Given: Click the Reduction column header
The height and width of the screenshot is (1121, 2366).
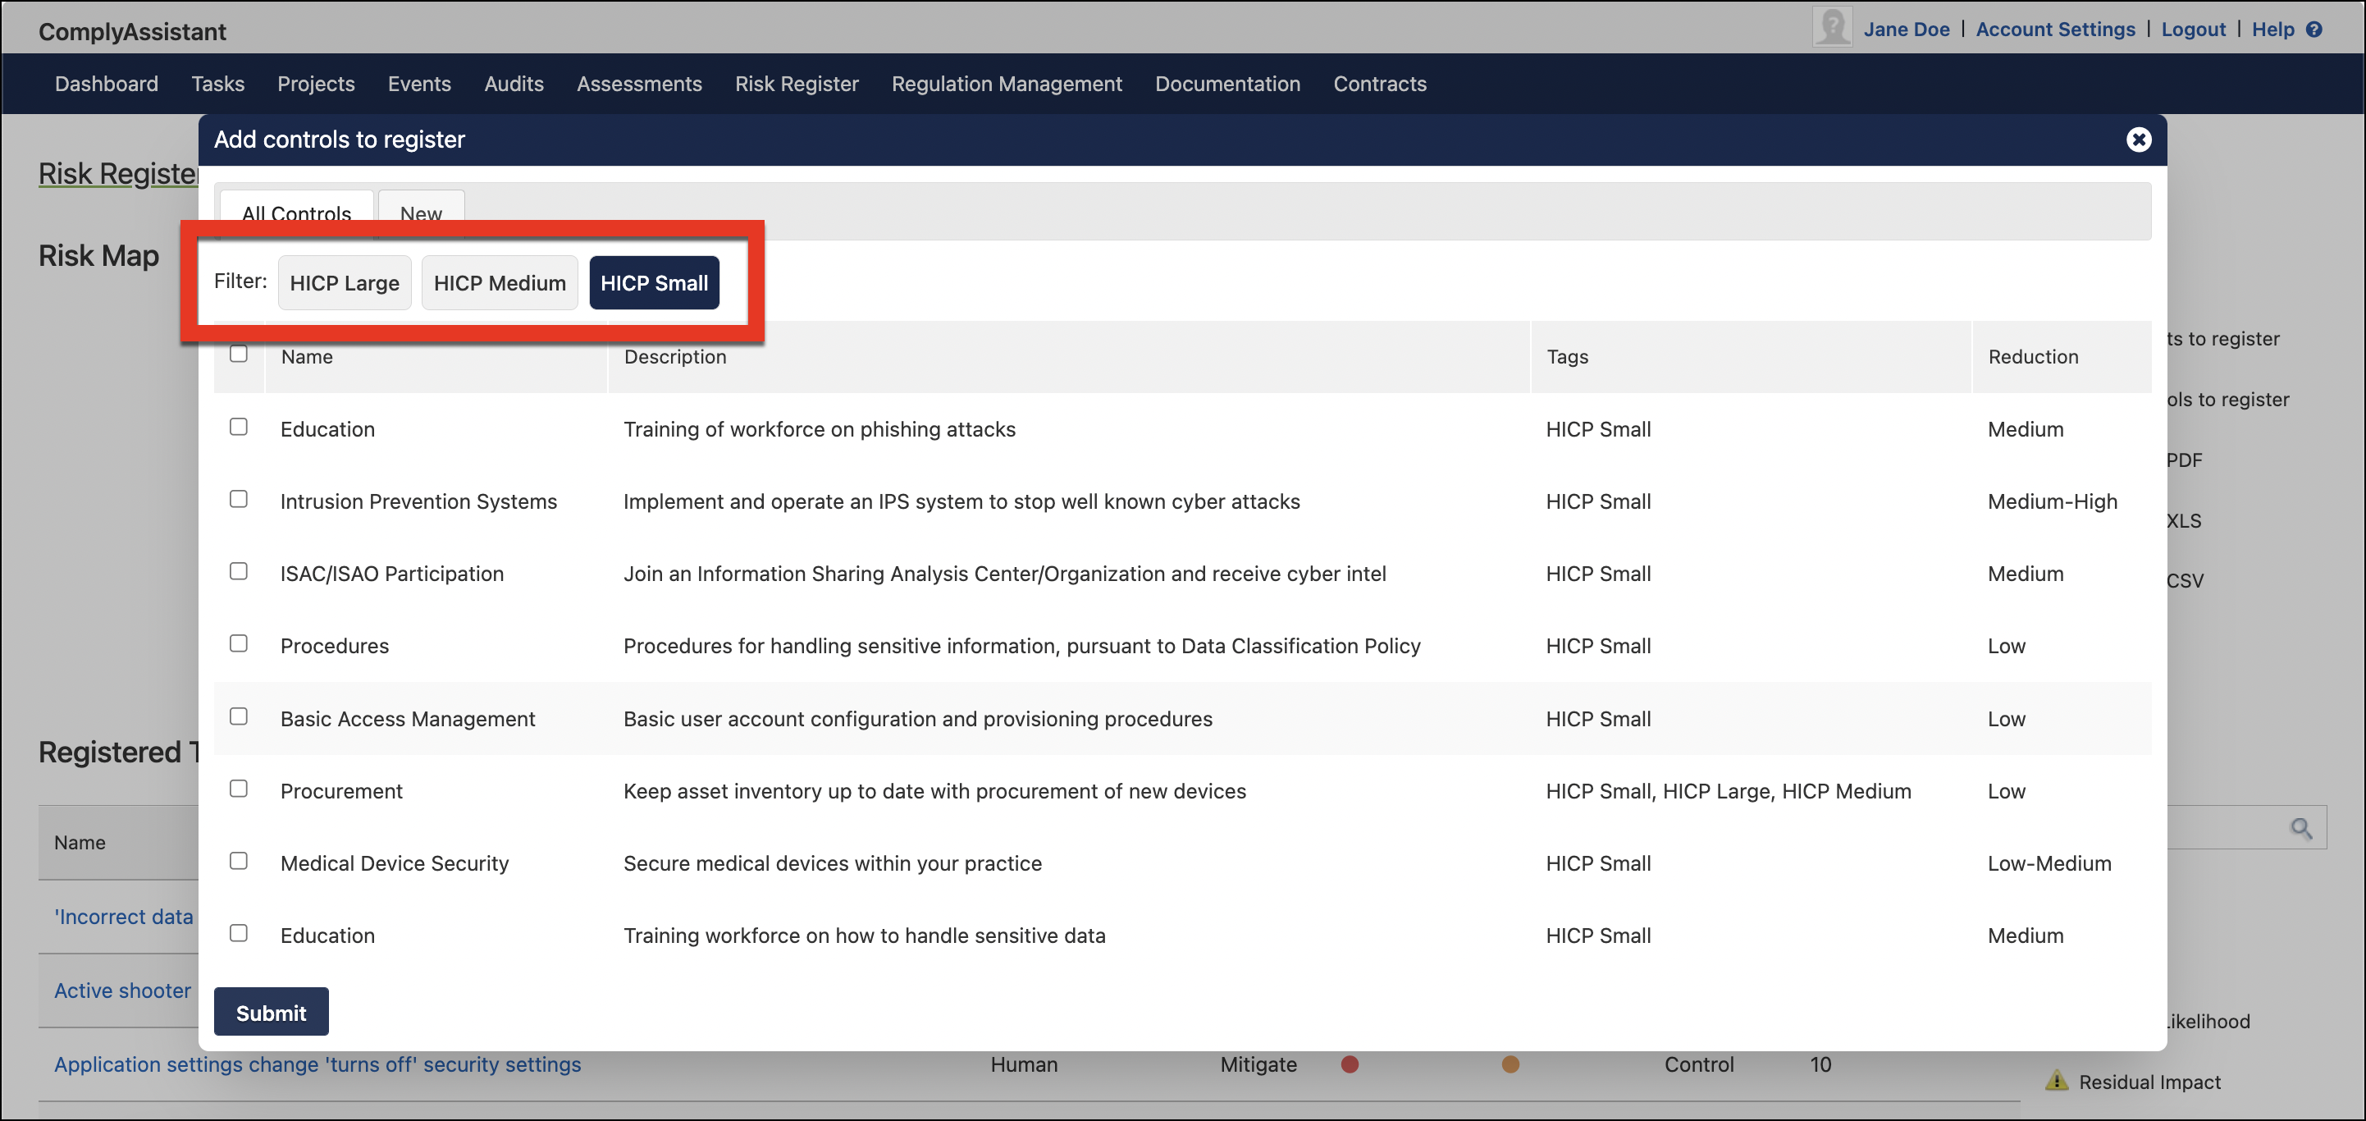Looking at the screenshot, I should (x=2033, y=356).
